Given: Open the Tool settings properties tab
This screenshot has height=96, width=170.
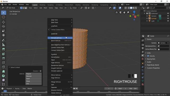Looking at the screenshot, I should 143,40.
